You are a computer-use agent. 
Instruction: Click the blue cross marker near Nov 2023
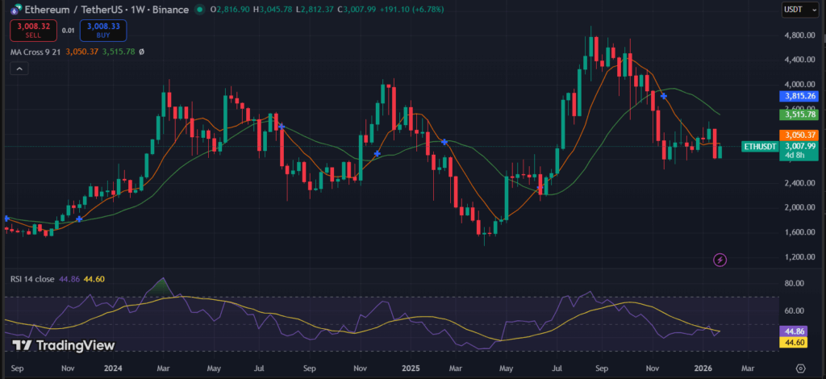[79, 219]
